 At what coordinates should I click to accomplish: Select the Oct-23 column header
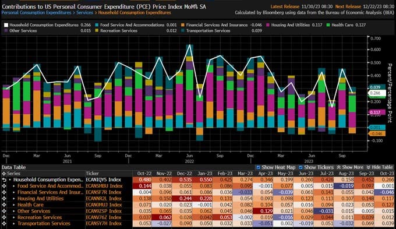(x=387, y=174)
